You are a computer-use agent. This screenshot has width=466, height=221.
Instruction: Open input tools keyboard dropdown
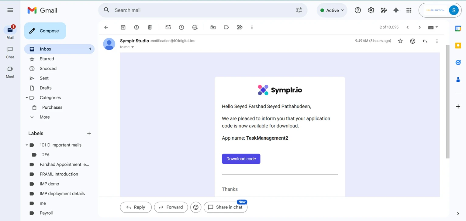[x=433, y=27]
